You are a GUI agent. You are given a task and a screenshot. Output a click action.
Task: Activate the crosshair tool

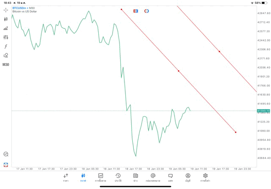tap(6, 10)
